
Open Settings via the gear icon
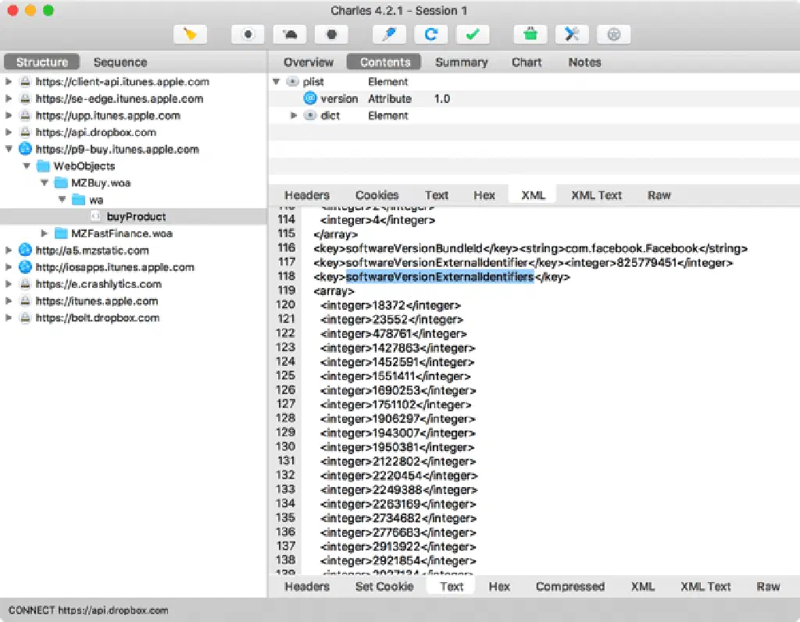613,34
